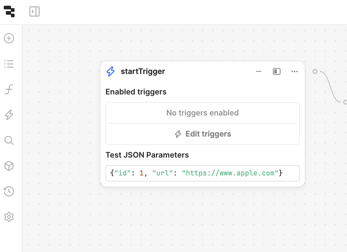Open startTrigger block in side panel view
The image size is (347, 252).
point(277,71)
